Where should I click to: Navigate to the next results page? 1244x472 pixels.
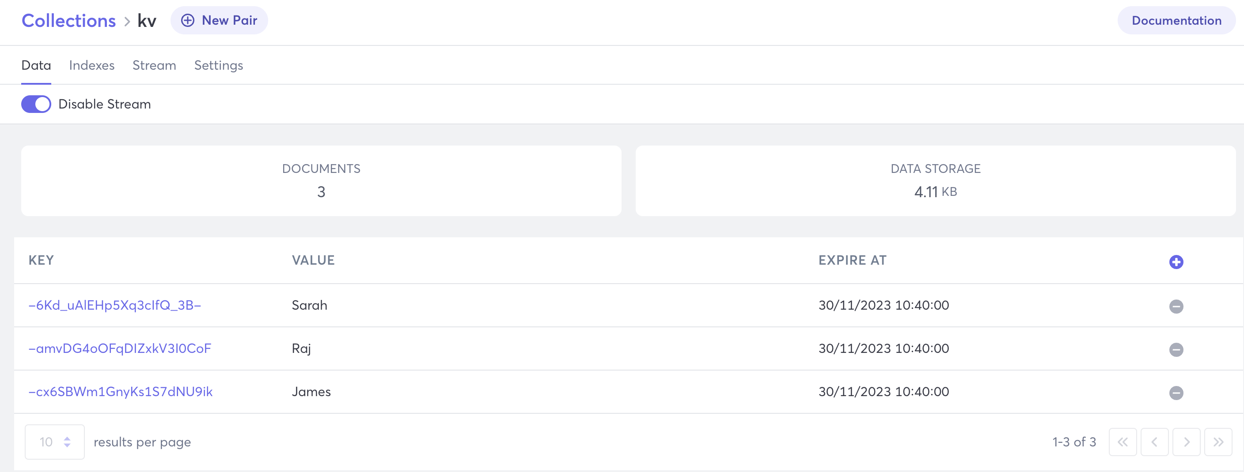[1187, 442]
